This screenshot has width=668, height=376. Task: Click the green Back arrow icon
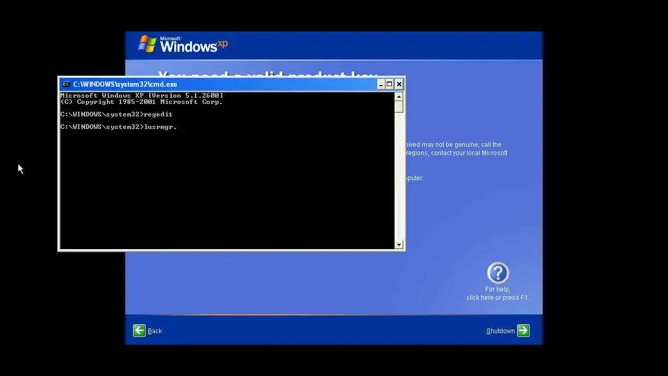click(139, 331)
